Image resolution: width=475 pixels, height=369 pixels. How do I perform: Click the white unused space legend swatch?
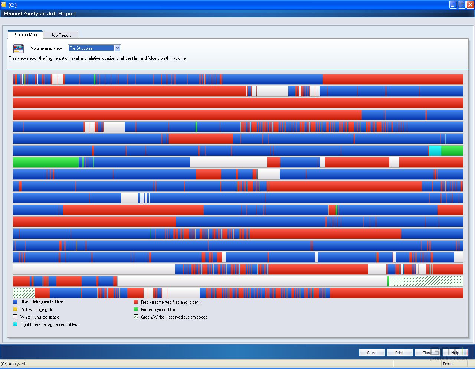(15, 317)
